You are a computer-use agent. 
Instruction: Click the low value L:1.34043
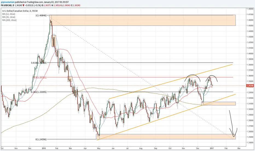(66, 5)
